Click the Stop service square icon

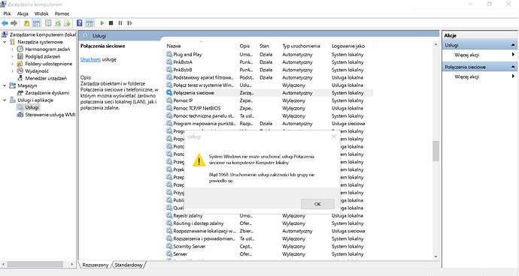point(111,23)
